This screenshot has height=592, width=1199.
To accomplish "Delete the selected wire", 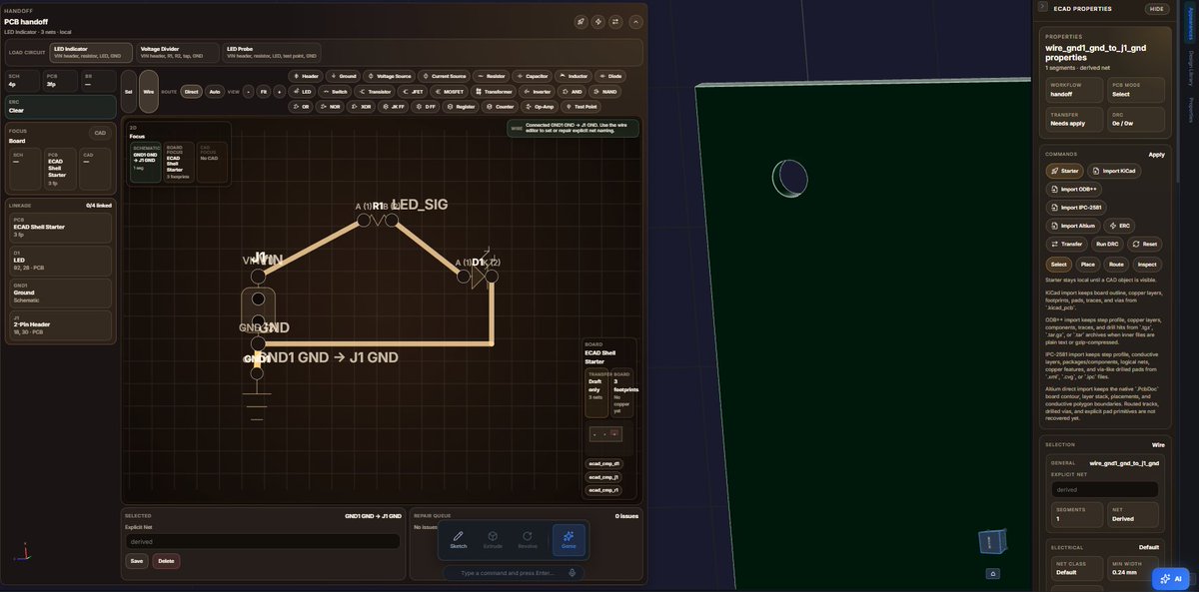I will pyautogui.click(x=166, y=561).
